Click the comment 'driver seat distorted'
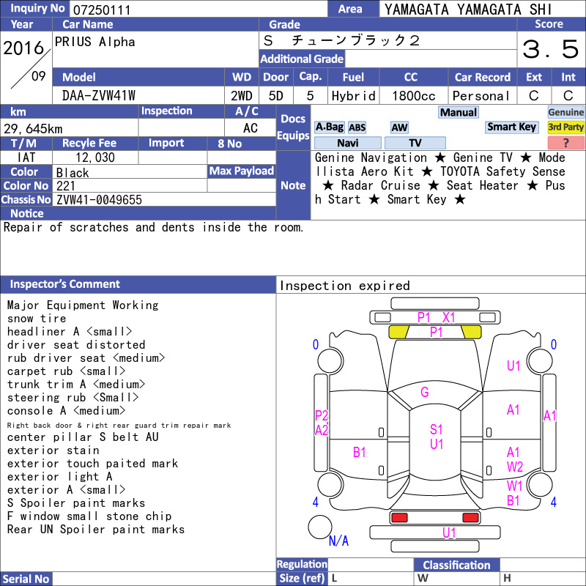The height and width of the screenshot is (586, 586). pos(76,345)
